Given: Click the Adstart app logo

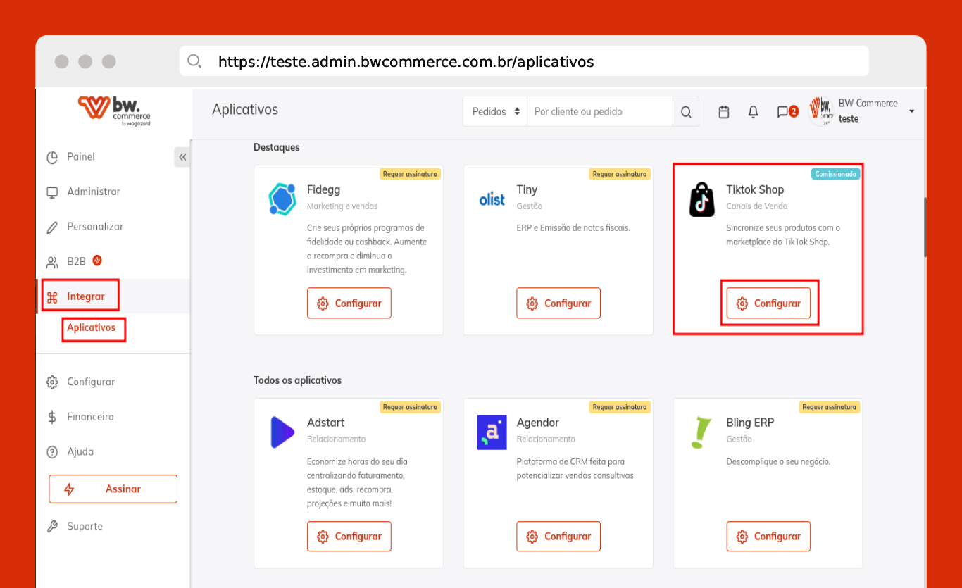Looking at the screenshot, I should coord(282,432).
